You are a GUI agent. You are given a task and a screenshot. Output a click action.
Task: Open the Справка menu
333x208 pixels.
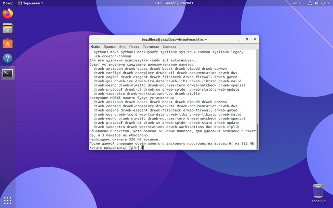point(169,47)
